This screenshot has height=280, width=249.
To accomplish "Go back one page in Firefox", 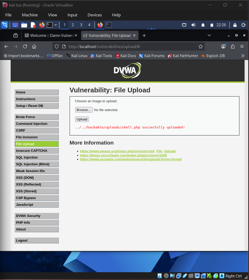I will pos(6,47).
